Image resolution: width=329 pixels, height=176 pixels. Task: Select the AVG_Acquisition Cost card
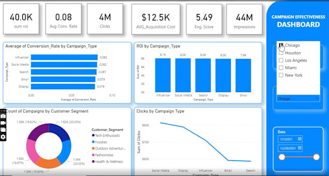click(156, 19)
